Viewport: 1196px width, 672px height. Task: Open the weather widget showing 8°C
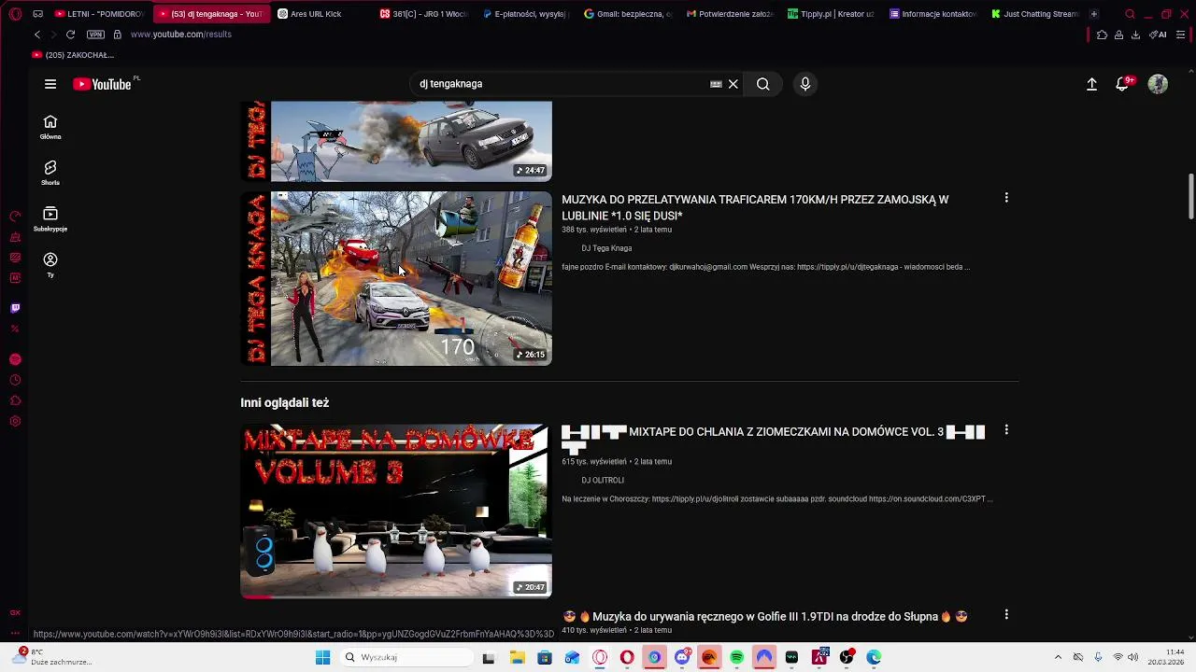click(51, 657)
